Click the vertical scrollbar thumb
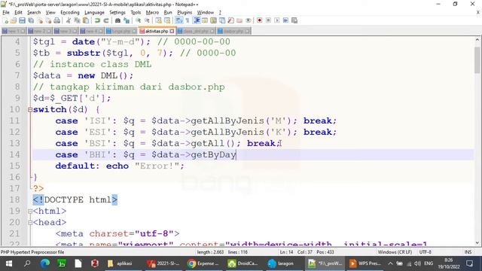Viewport: 482px width, 271px height. point(477,60)
